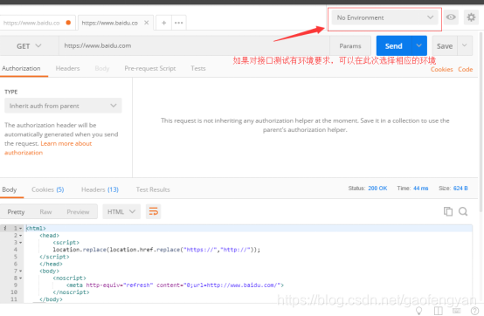Collapse the script tag at line 3
The image size is (484, 316).
click(x=20, y=243)
